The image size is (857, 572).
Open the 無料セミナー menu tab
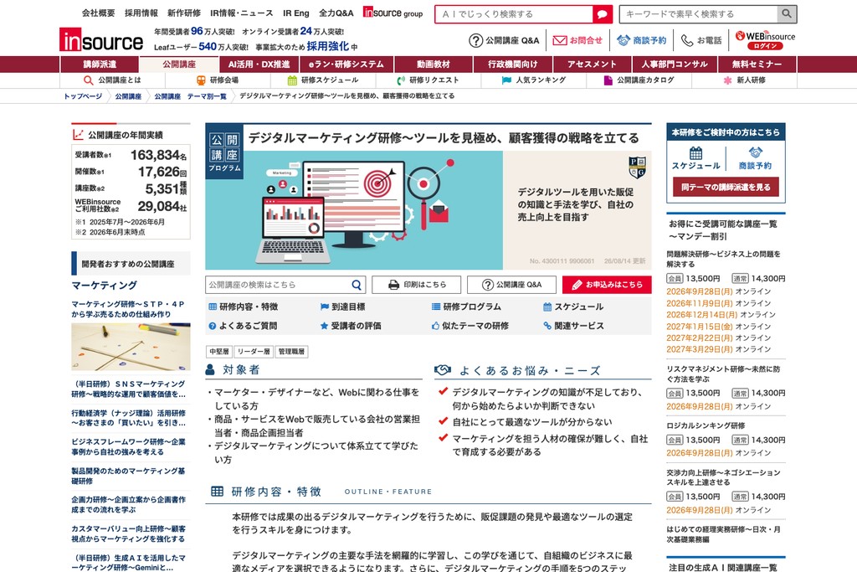pyautogui.click(x=757, y=64)
